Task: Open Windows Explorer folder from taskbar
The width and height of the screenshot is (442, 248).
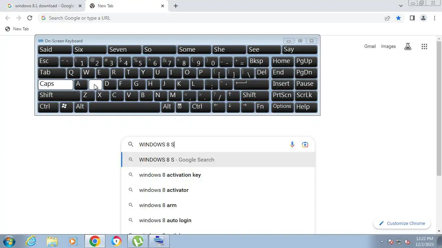Action: click(x=52, y=241)
